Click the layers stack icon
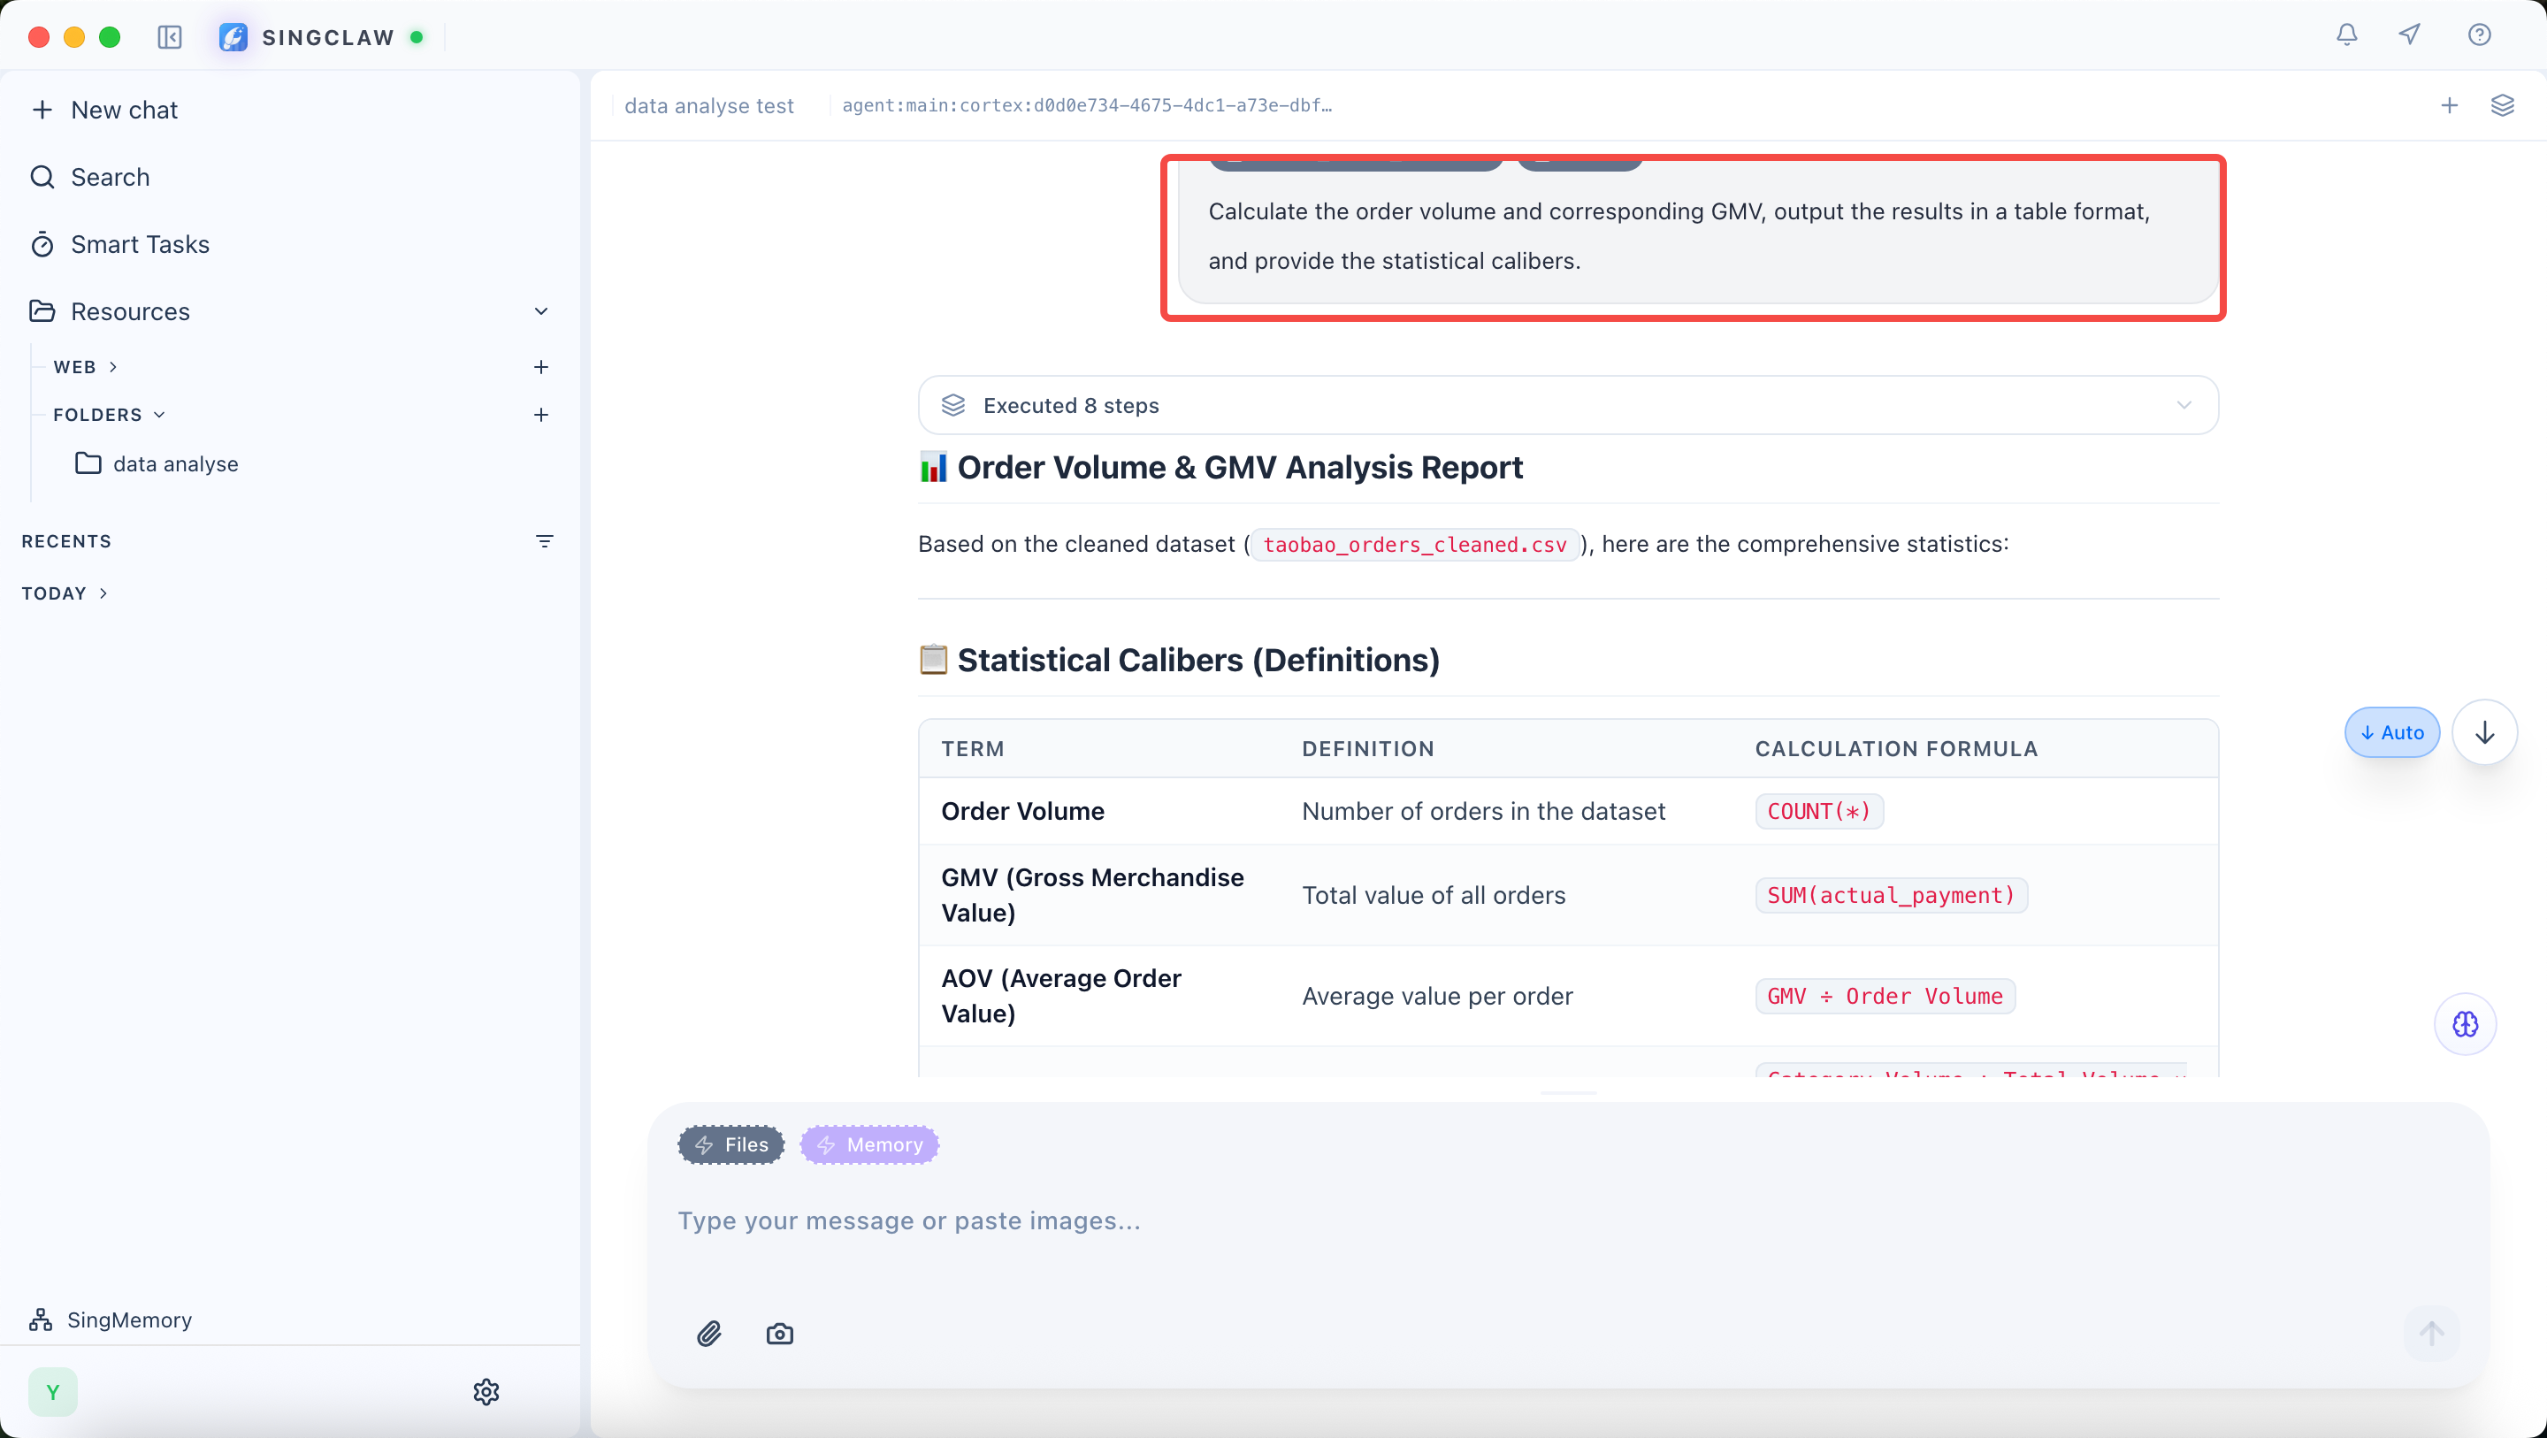The height and width of the screenshot is (1438, 2547). pyautogui.click(x=2502, y=105)
